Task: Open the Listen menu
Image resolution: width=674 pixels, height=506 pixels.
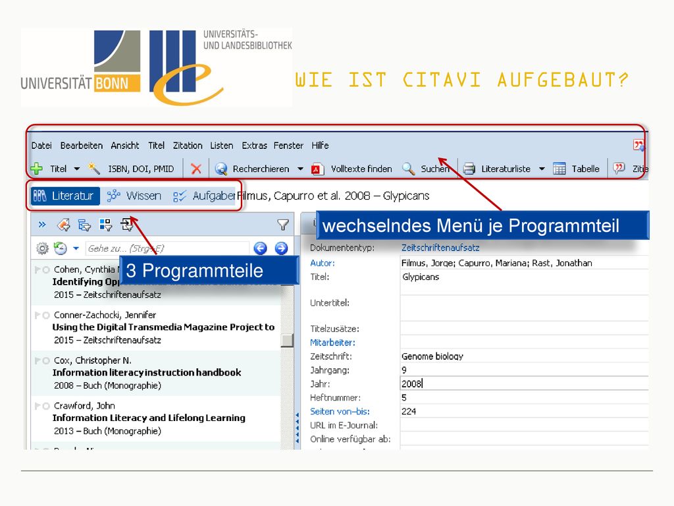Action: (222, 146)
